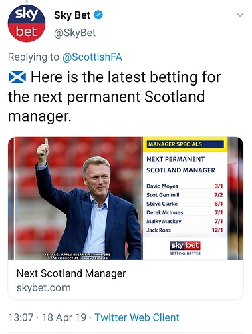
Task: Click the Derek McInnes 7/1 odds row
Action: pyautogui.click(x=184, y=212)
